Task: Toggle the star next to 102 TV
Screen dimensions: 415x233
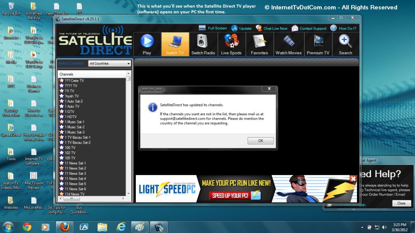Action: [62, 153]
